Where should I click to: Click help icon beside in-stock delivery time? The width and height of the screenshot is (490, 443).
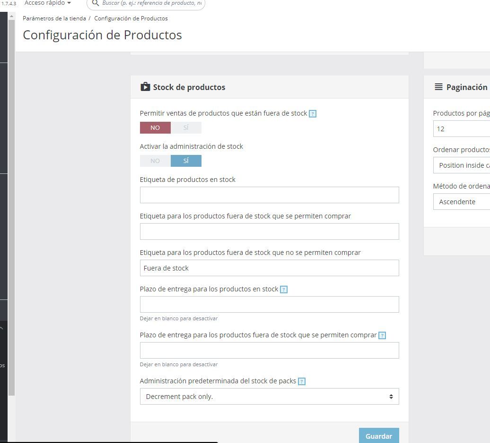283,289
